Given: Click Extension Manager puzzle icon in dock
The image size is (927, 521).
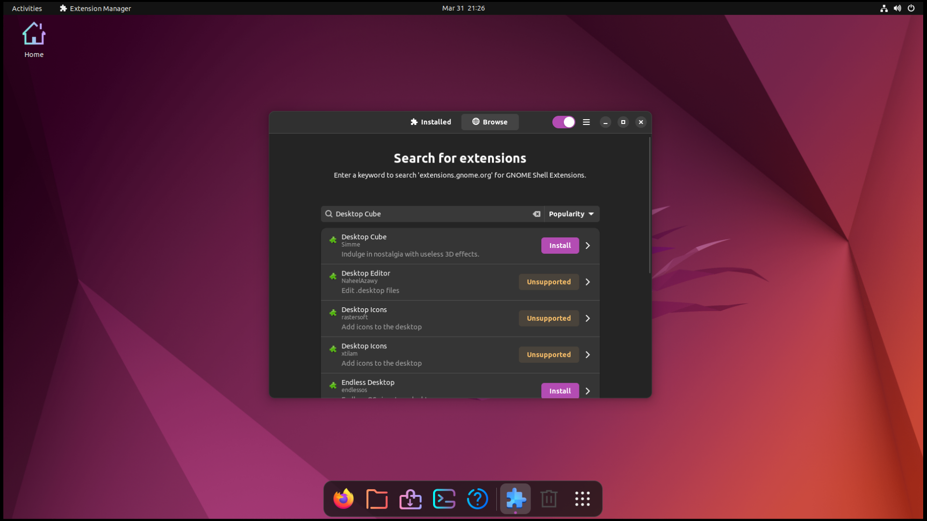Looking at the screenshot, I should (515, 499).
